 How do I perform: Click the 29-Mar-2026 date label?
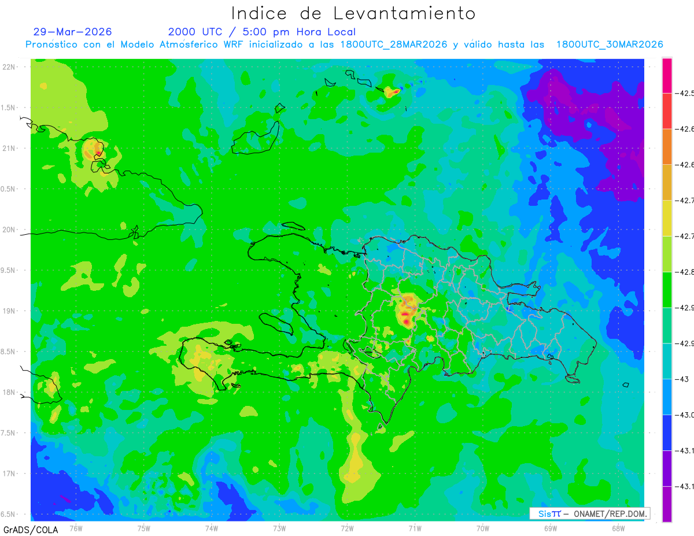pos(73,32)
